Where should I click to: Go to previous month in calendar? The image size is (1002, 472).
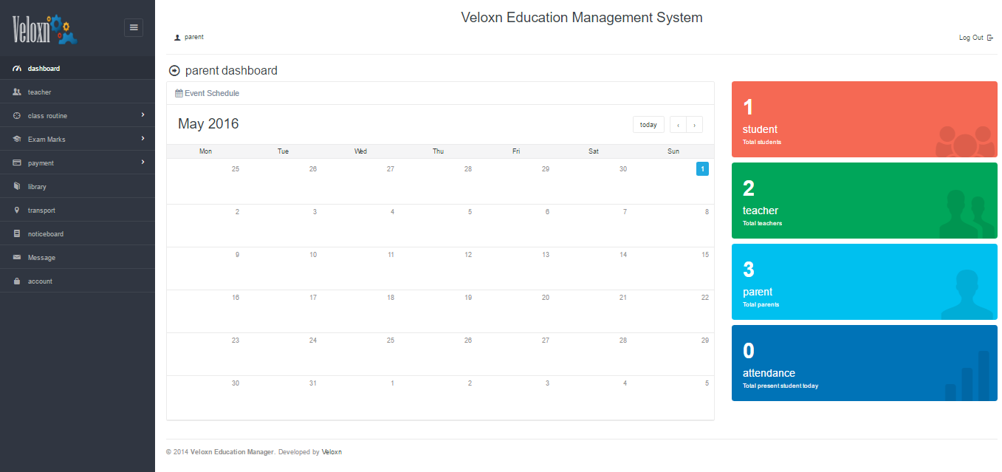678,125
